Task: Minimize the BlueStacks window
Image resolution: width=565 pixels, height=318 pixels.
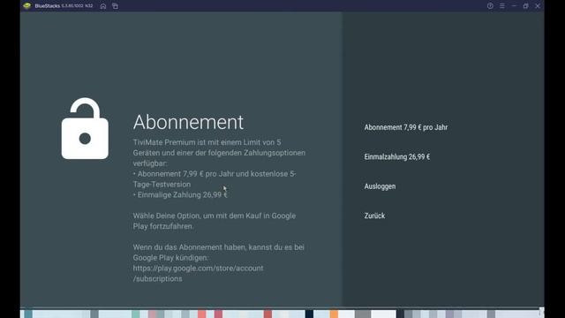Action: [x=514, y=6]
